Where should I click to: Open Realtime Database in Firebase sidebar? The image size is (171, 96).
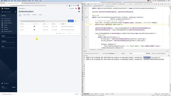(x=8, y=23)
